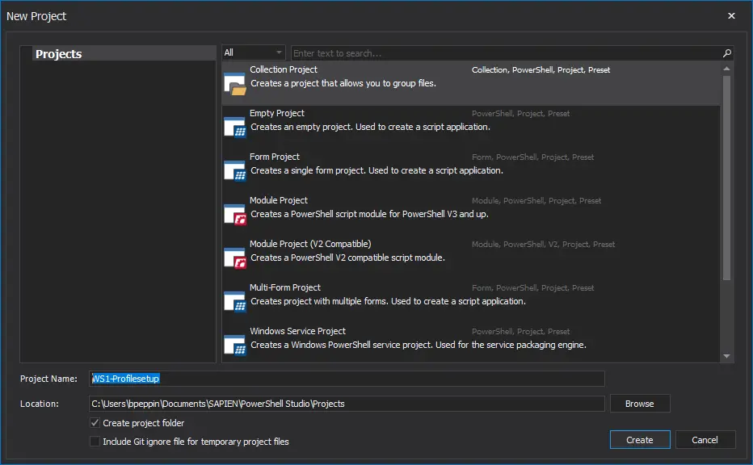Viewport: 753px width, 465px height.
Task: Click the Create button
Action: (640, 439)
